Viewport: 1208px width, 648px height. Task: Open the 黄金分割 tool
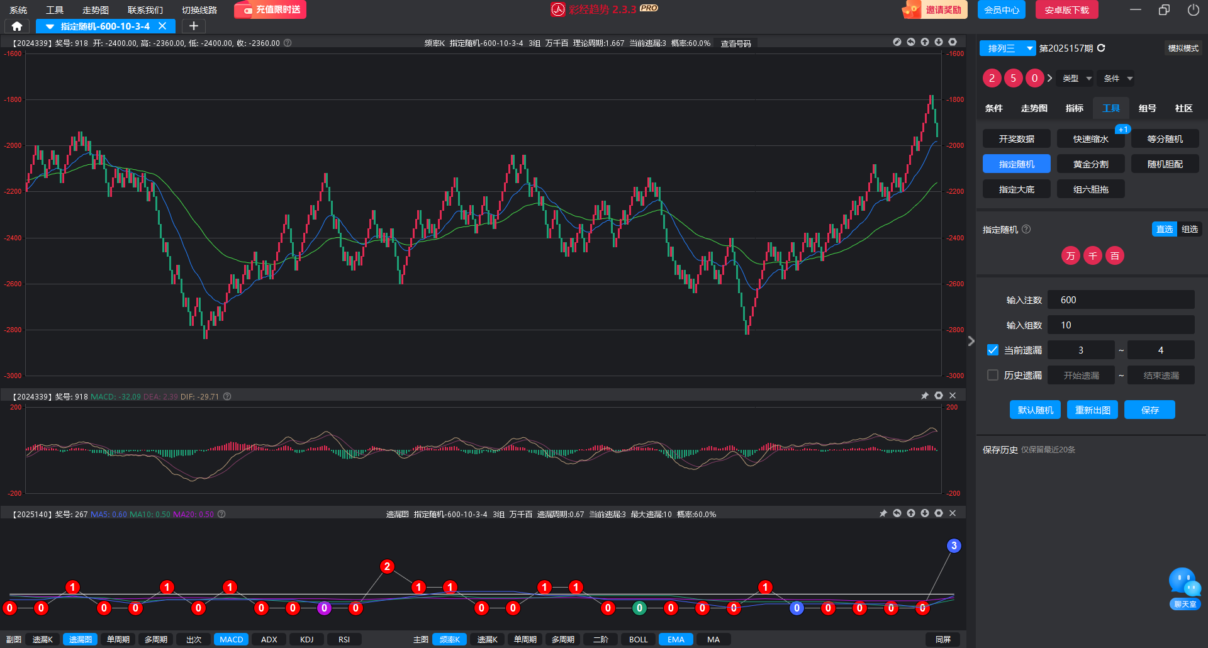coord(1091,164)
